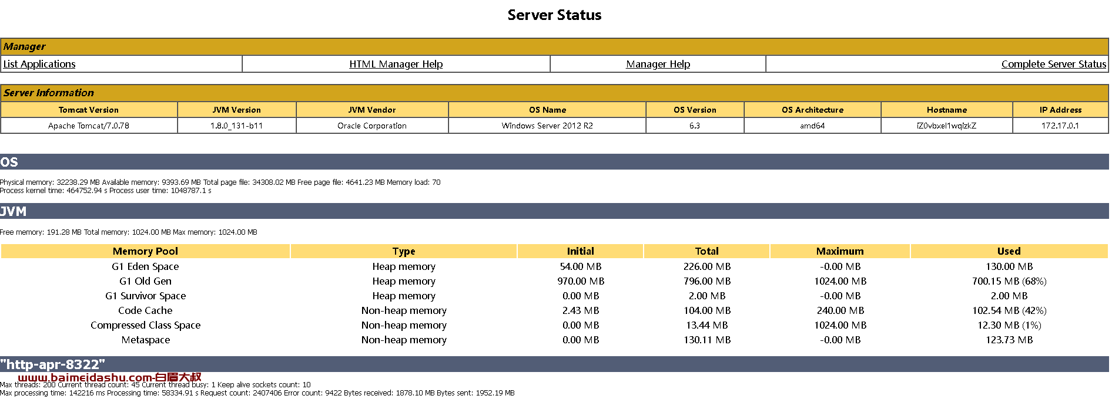Image resolution: width=1112 pixels, height=399 pixels.
Task: Click the JVM Vendor column header
Action: pos(372,110)
